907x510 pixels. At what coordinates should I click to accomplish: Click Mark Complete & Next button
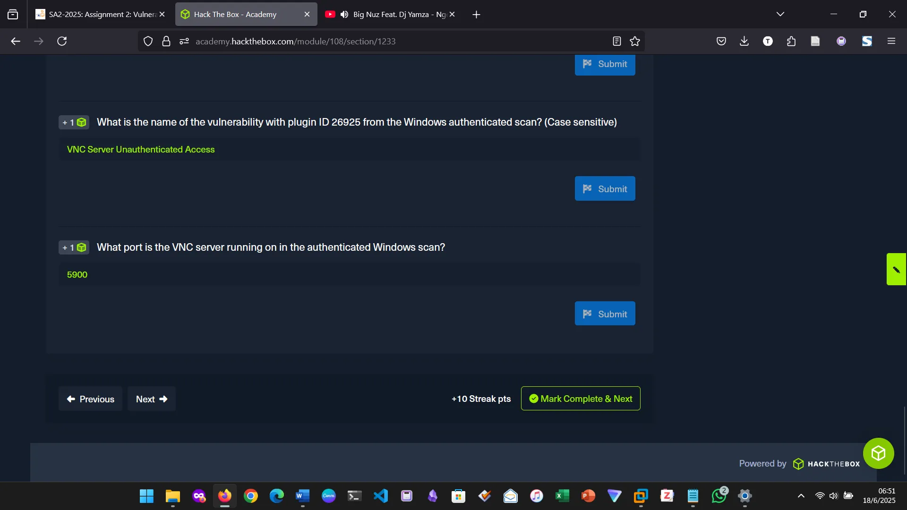tap(581, 399)
